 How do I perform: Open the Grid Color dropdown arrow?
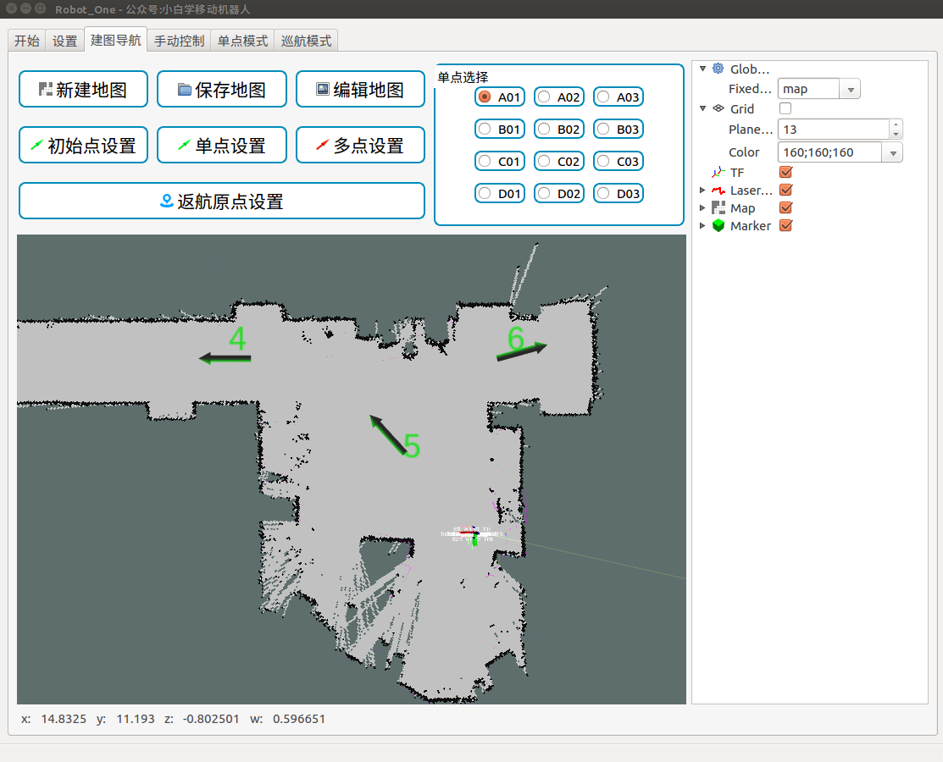point(893,152)
